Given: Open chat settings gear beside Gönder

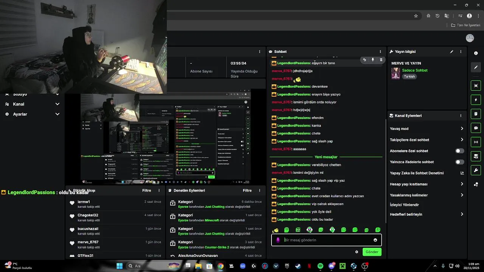Looking at the screenshot, I should 357,252.
